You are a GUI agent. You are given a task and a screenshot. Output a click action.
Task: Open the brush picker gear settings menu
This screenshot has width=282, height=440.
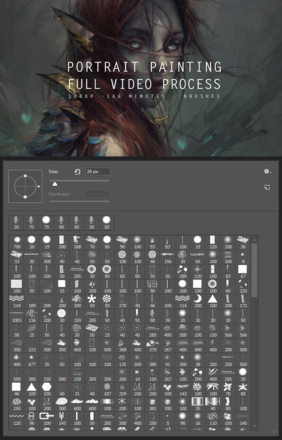(x=267, y=171)
